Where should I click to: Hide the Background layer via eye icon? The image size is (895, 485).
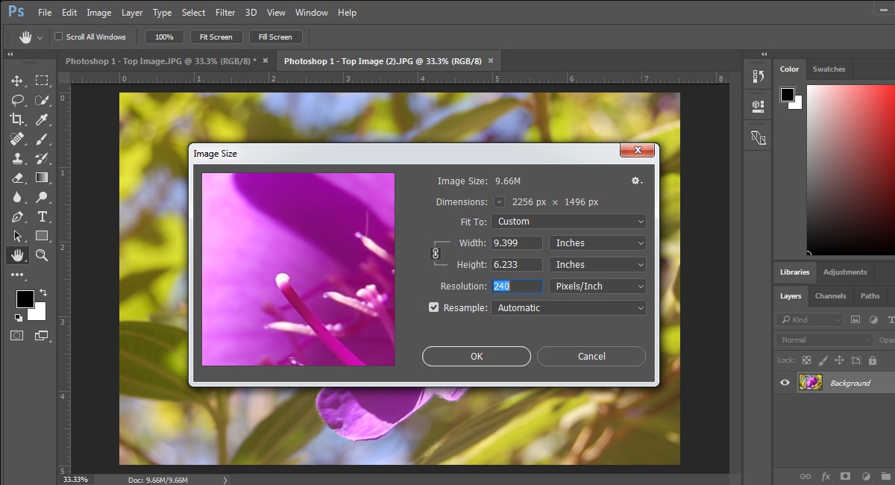click(x=785, y=383)
